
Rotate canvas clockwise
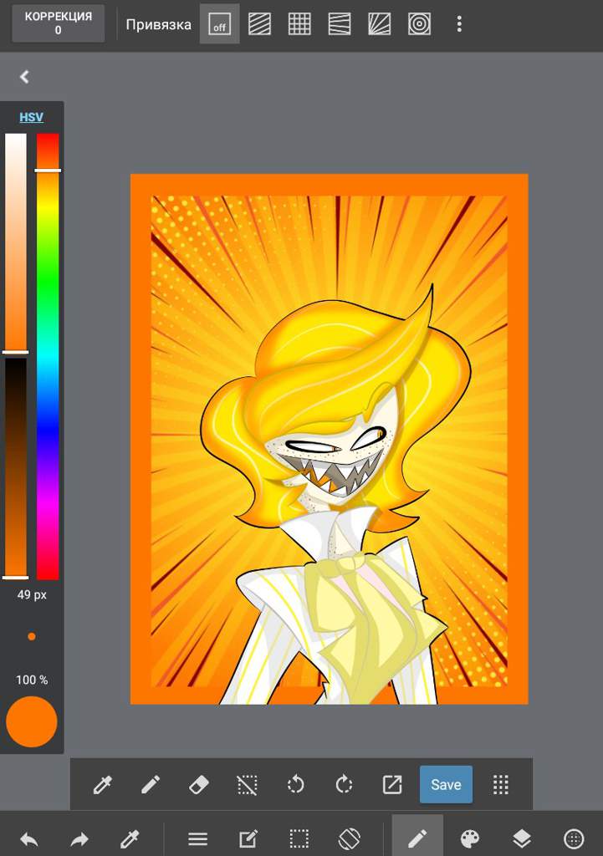coord(344,784)
